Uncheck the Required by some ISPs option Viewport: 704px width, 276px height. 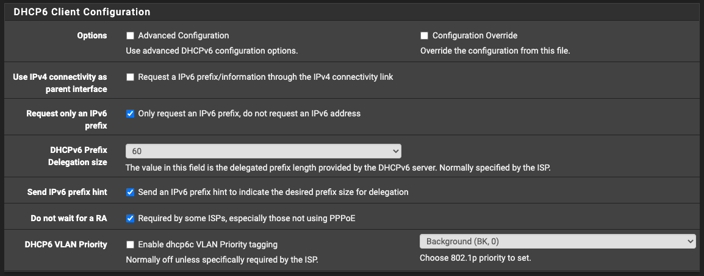(130, 218)
